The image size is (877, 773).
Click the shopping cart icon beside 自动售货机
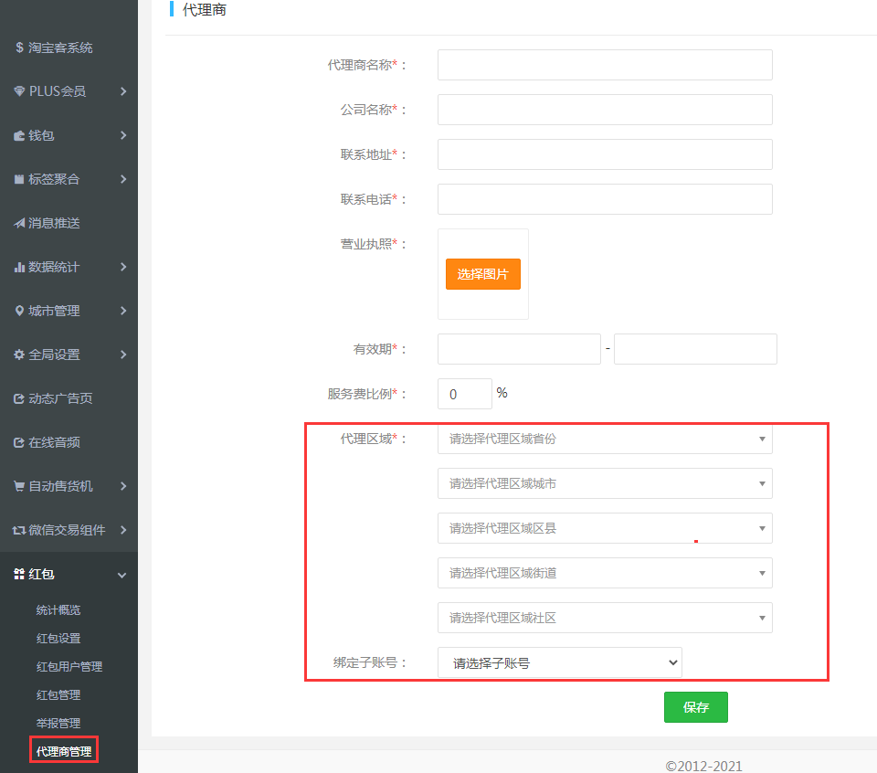pyautogui.click(x=19, y=486)
